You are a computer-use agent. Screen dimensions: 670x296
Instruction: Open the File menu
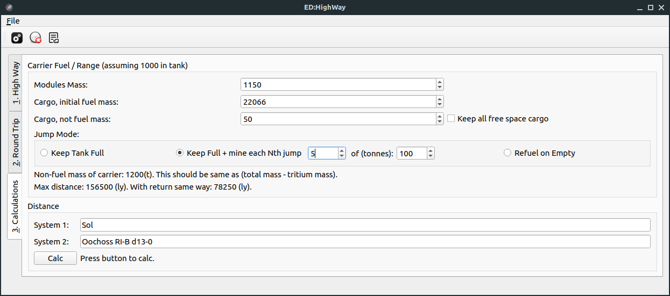(13, 21)
